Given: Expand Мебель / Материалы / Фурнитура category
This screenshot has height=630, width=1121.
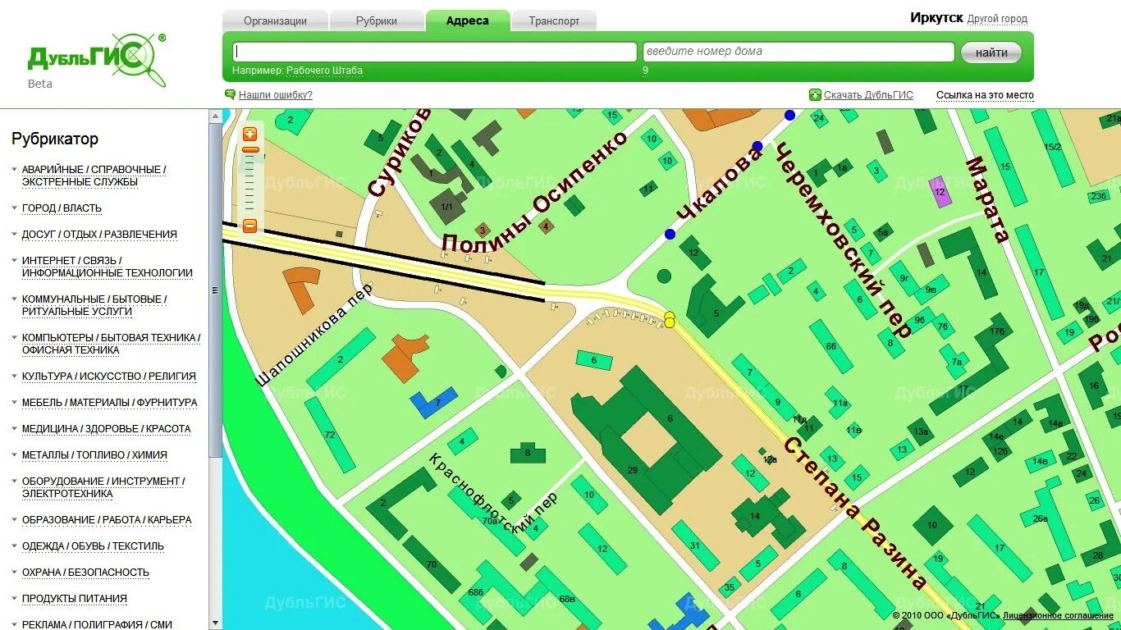Looking at the screenshot, I should click(109, 403).
